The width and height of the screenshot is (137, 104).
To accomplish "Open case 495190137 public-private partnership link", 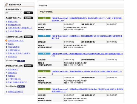I will (x=87, y=37).
